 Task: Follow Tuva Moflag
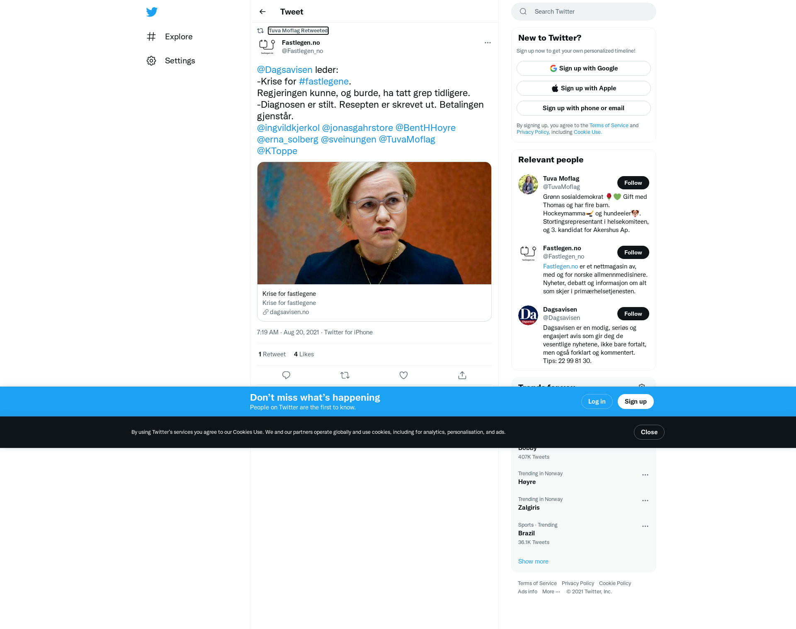[x=633, y=183]
